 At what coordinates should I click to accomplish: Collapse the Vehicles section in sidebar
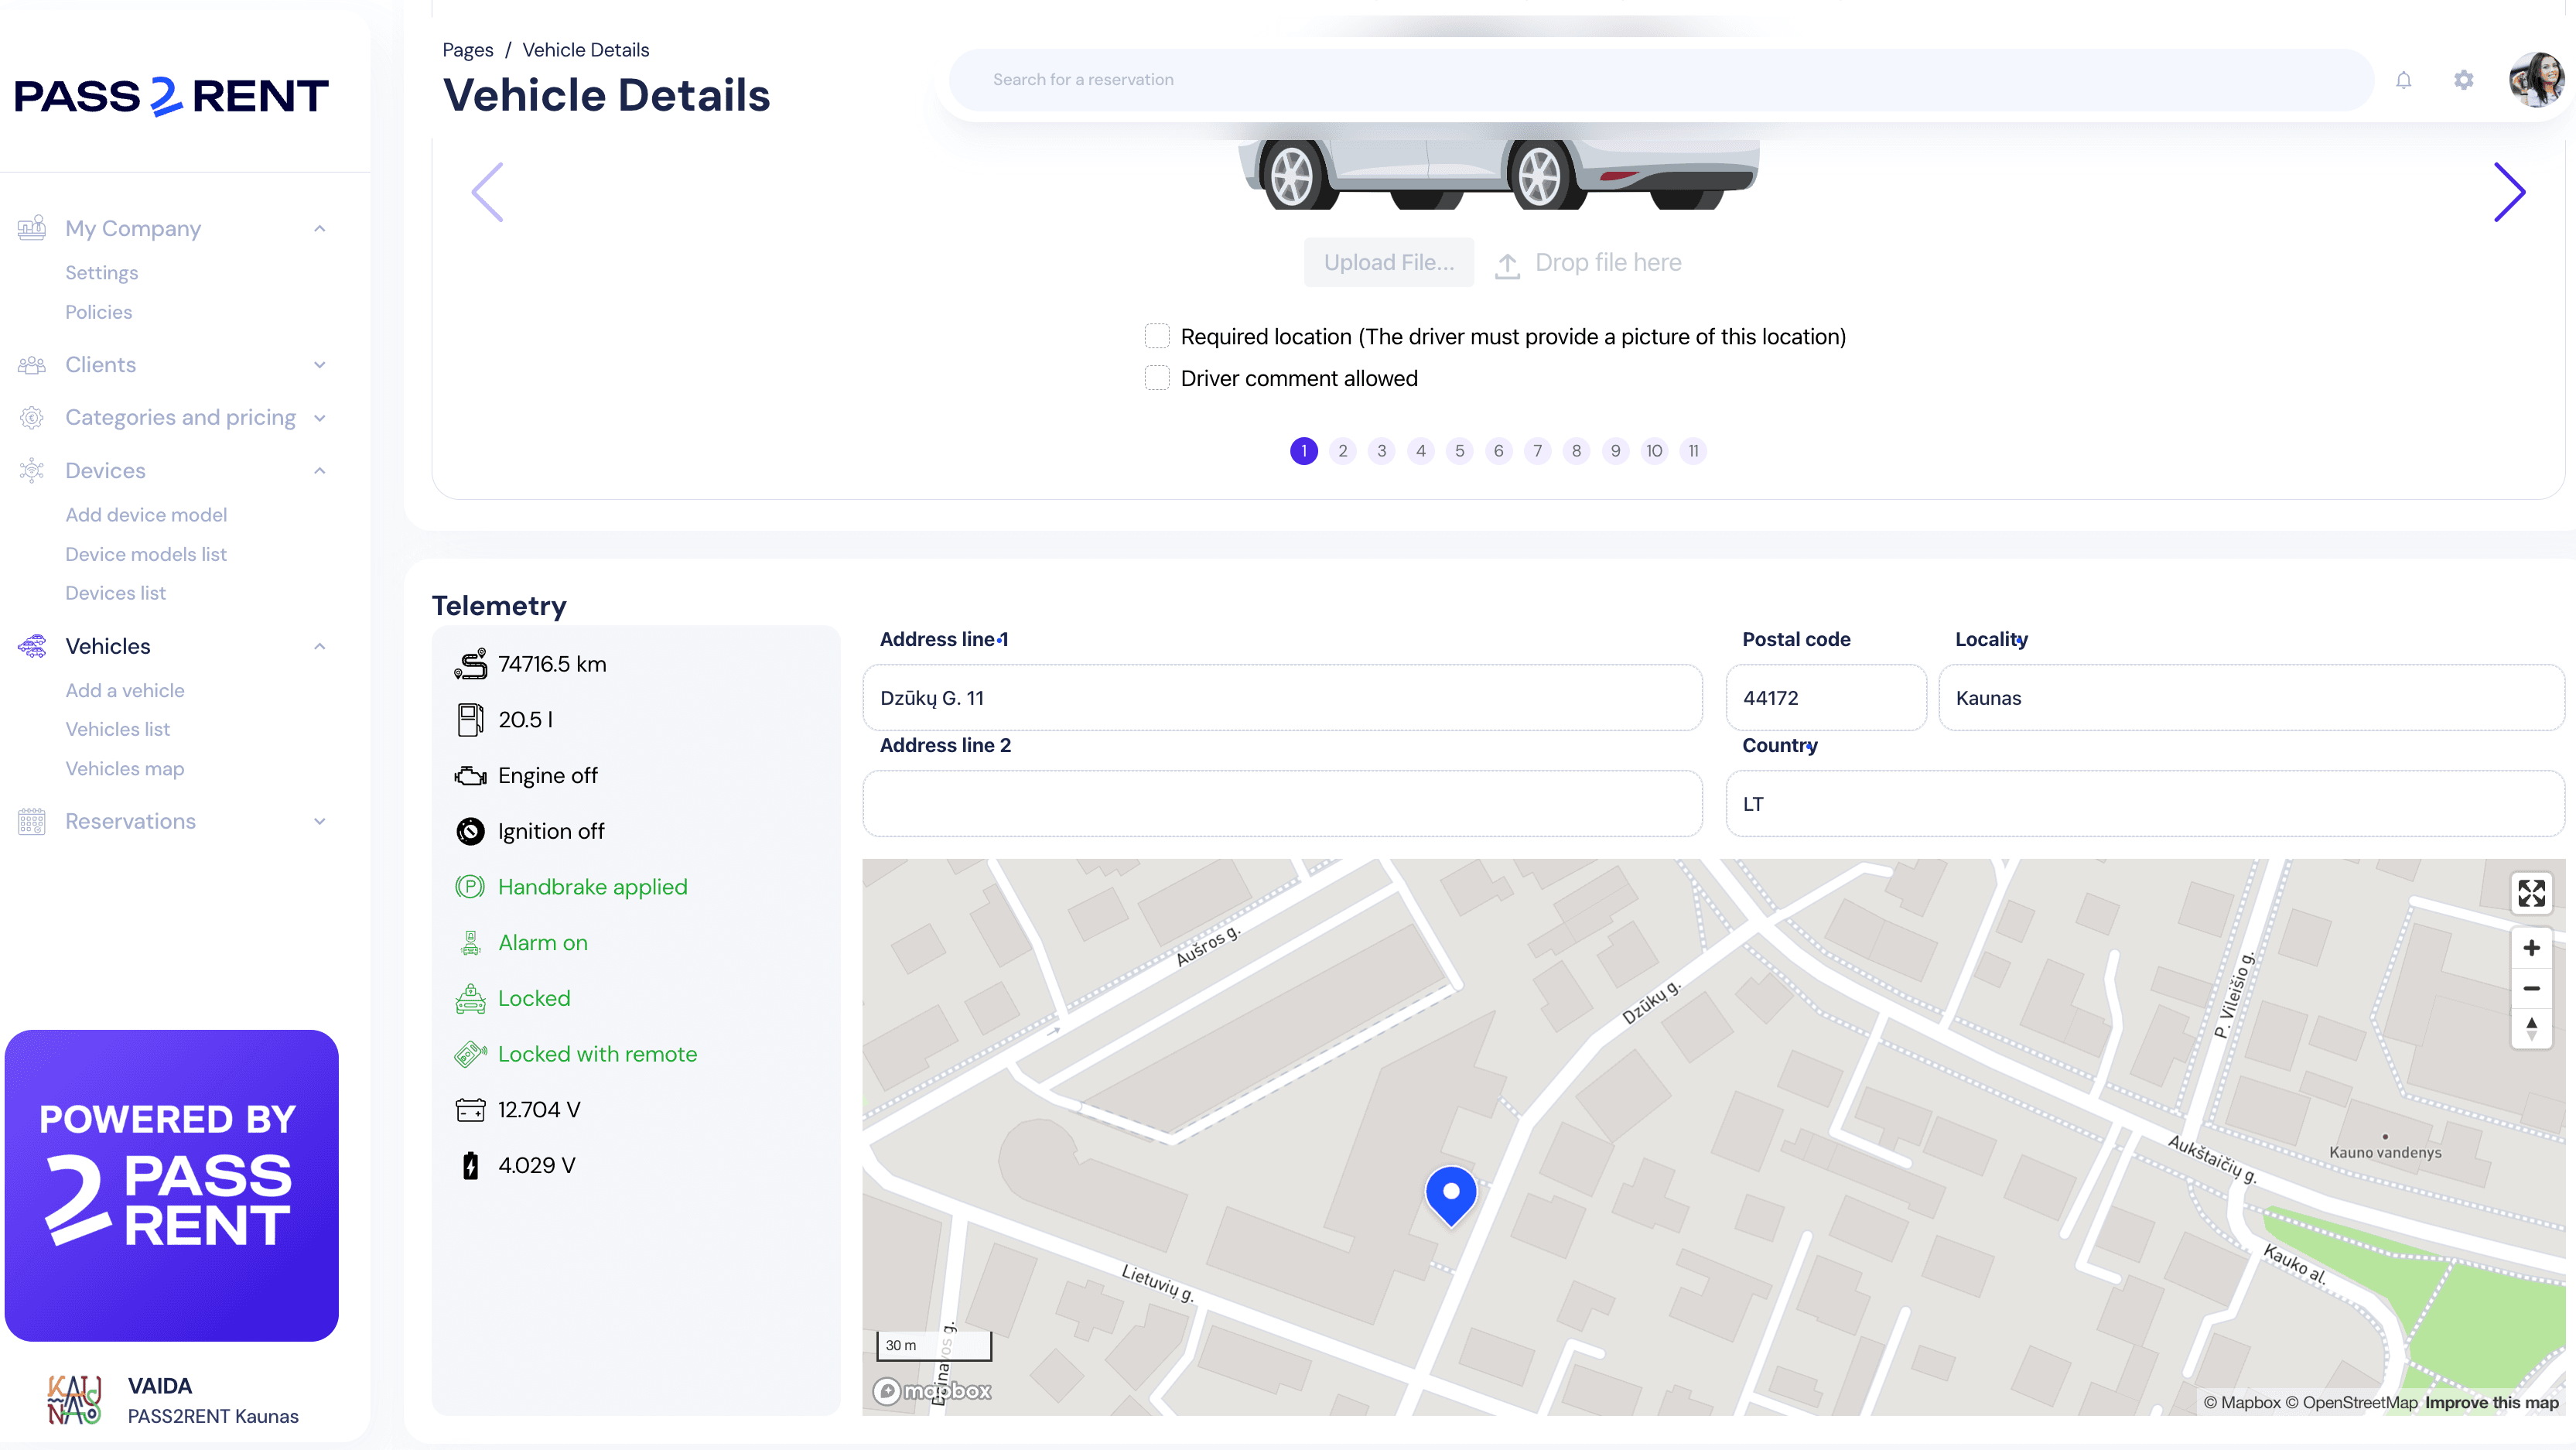(x=319, y=646)
